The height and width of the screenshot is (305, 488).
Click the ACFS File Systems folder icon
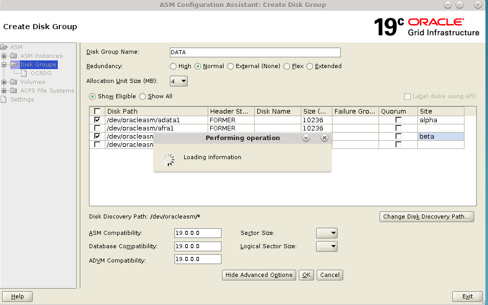pos(13,91)
